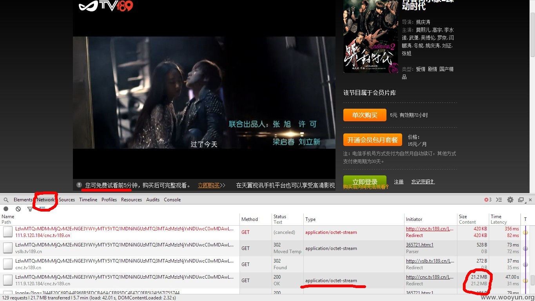Click the Timeline column header T
This screenshot has width=535, height=301.
pyautogui.click(x=525, y=219)
